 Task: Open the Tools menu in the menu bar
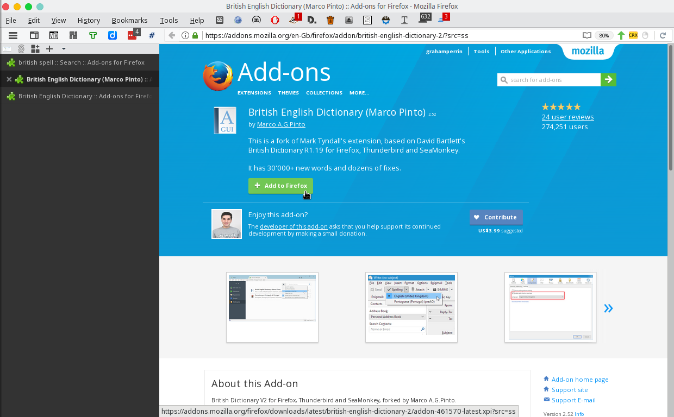pos(168,20)
